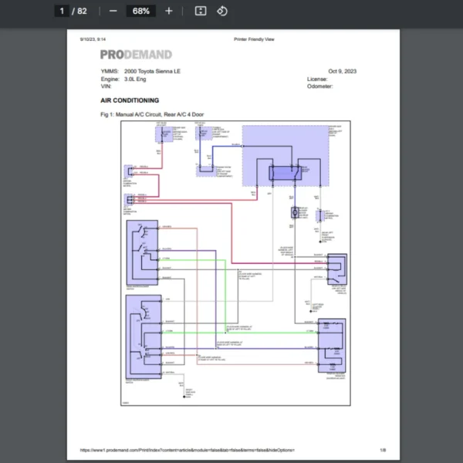Click the License label

317,79
